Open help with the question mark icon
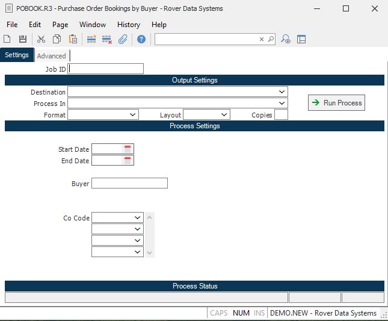 (x=141, y=39)
